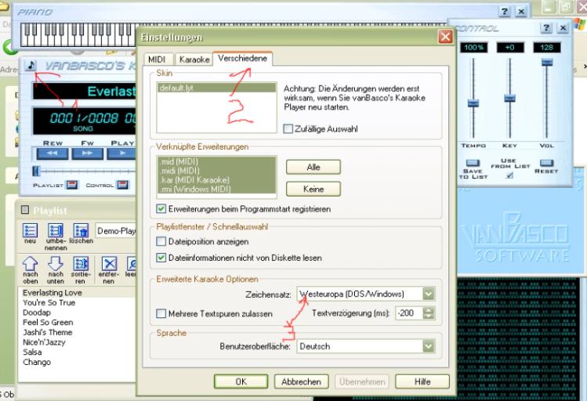Click the Rewind button in the player

53,154
